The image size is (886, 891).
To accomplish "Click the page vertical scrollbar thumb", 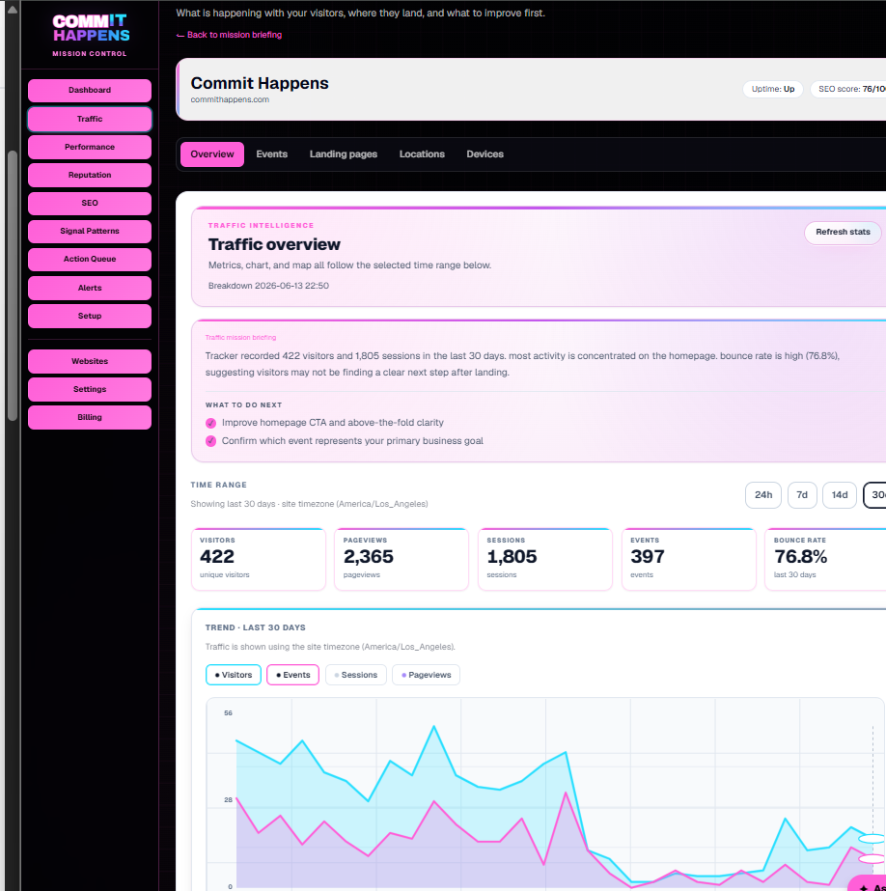I will pos(13,286).
